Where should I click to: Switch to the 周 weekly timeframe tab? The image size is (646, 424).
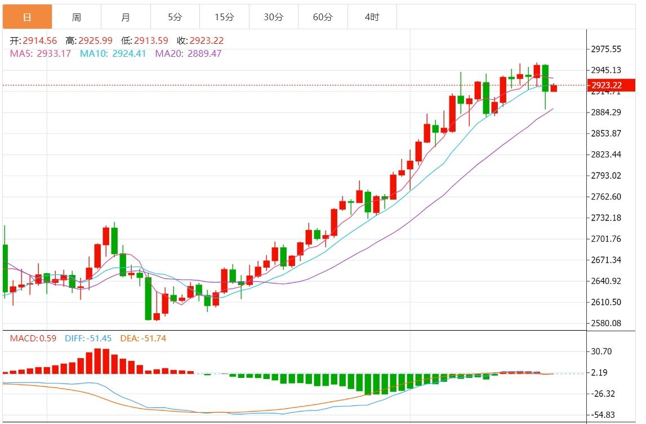pyautogui.click(x=77, y=17)
